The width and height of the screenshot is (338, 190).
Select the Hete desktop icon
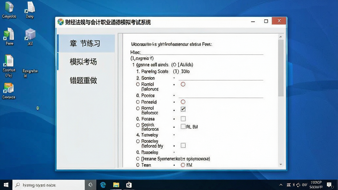[x=9, y=36]
